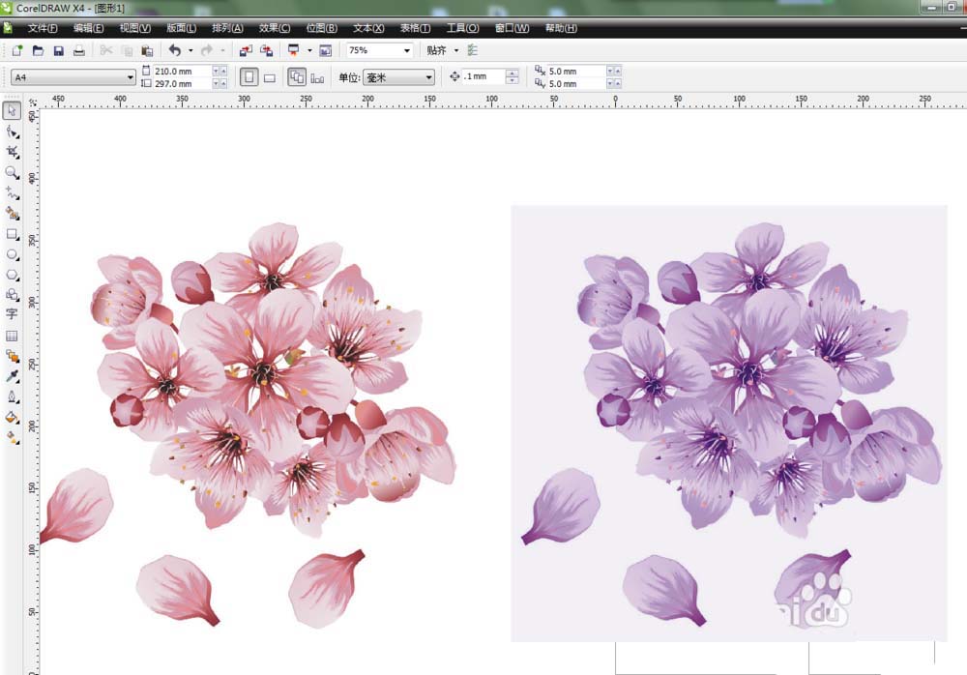This screenshot has height=675, width=967.
Task: Select the Pick tool arrow
Action: point(13,111)
